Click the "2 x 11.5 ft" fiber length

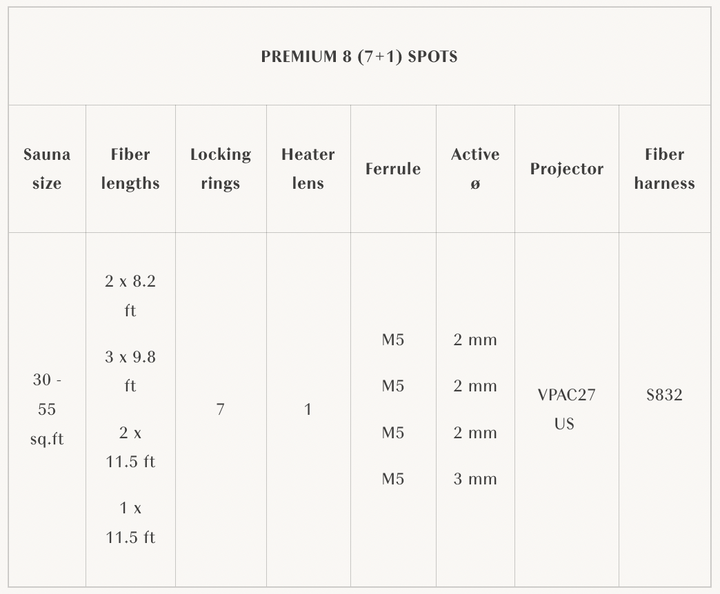[x=130, y=447]
